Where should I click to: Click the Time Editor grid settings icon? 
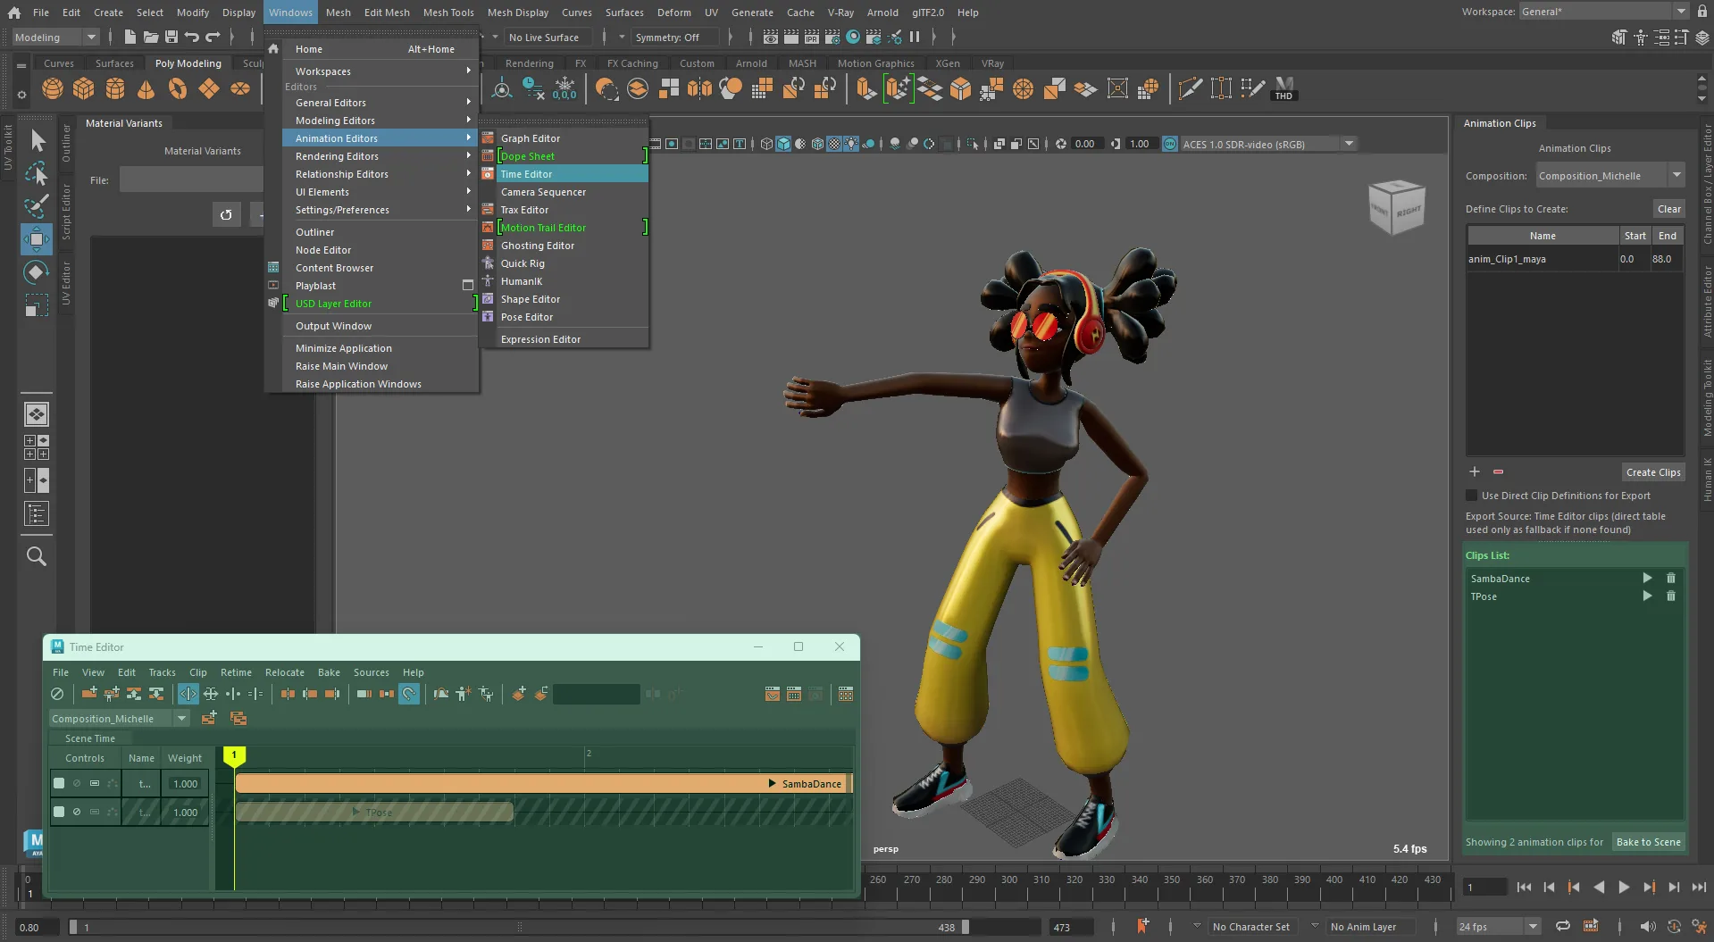[846, 694]
